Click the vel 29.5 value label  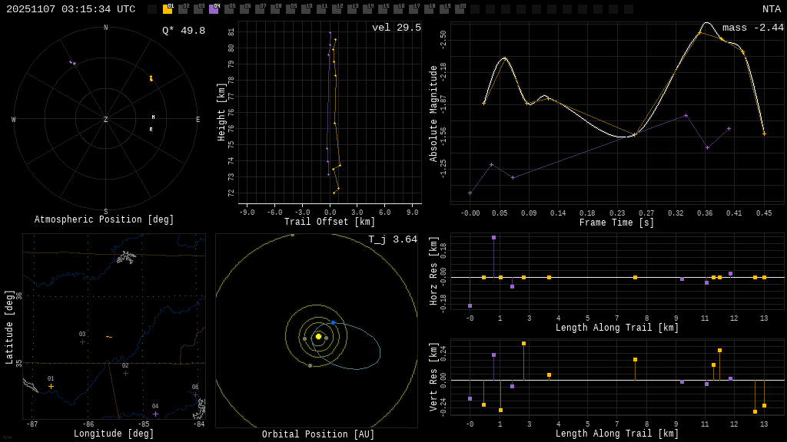396,28
